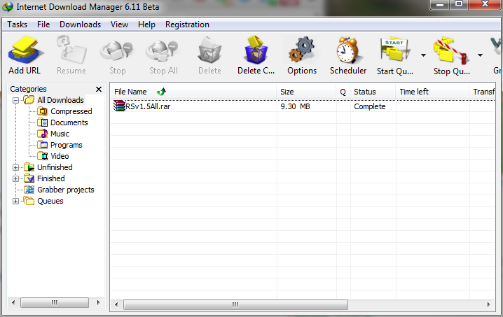
Task: Open the Registration menu
Action: pyautogui.click(x=187, y=24)
